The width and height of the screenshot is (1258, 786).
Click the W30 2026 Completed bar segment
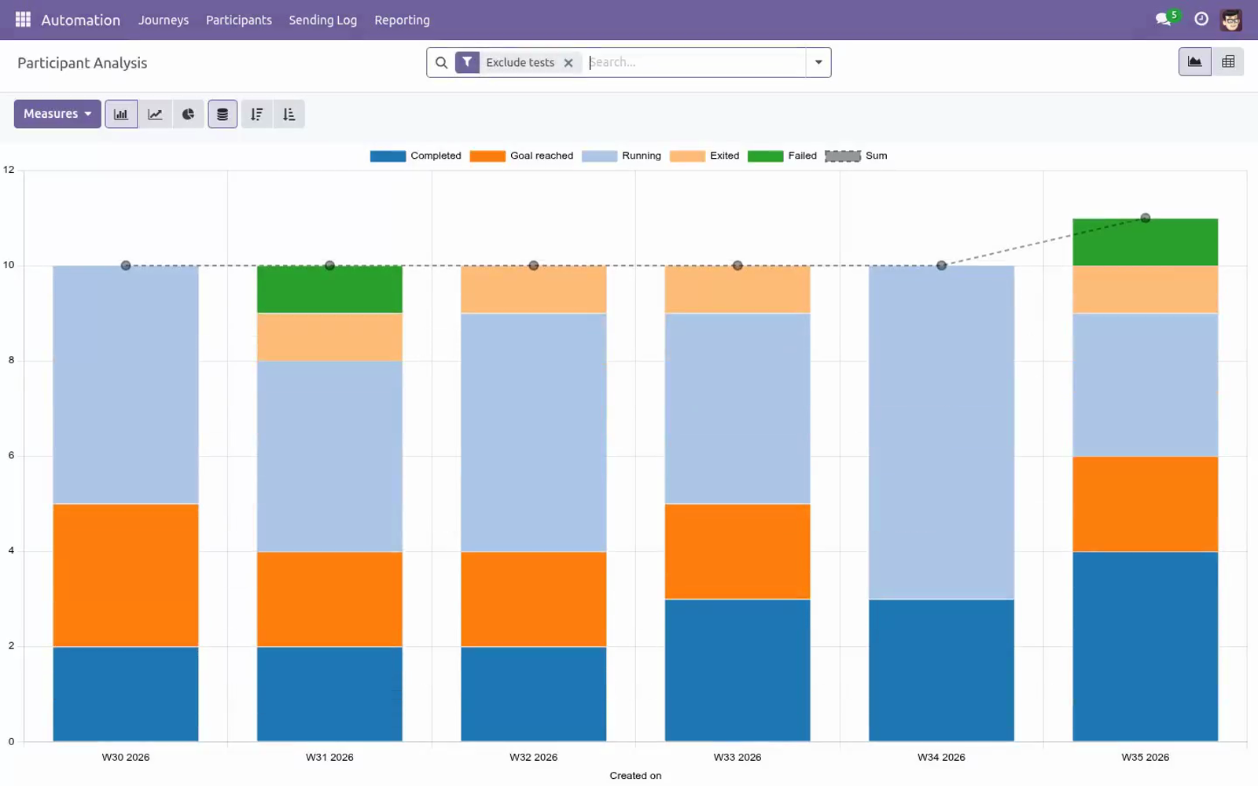(126, 694)
